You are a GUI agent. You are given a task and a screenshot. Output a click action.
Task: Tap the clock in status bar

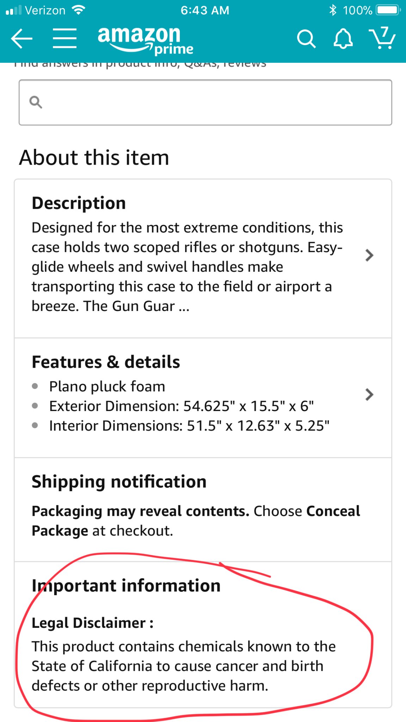click(x=205, y=10)
